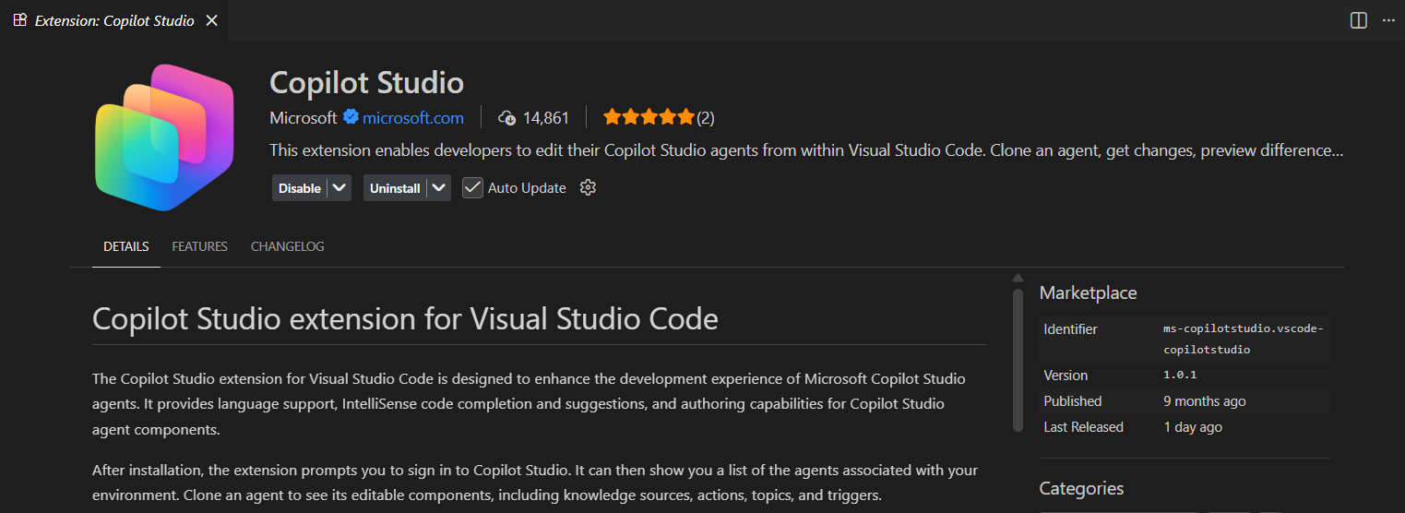
Task: Click the Disable button
Action: click(x=300, y=187)
